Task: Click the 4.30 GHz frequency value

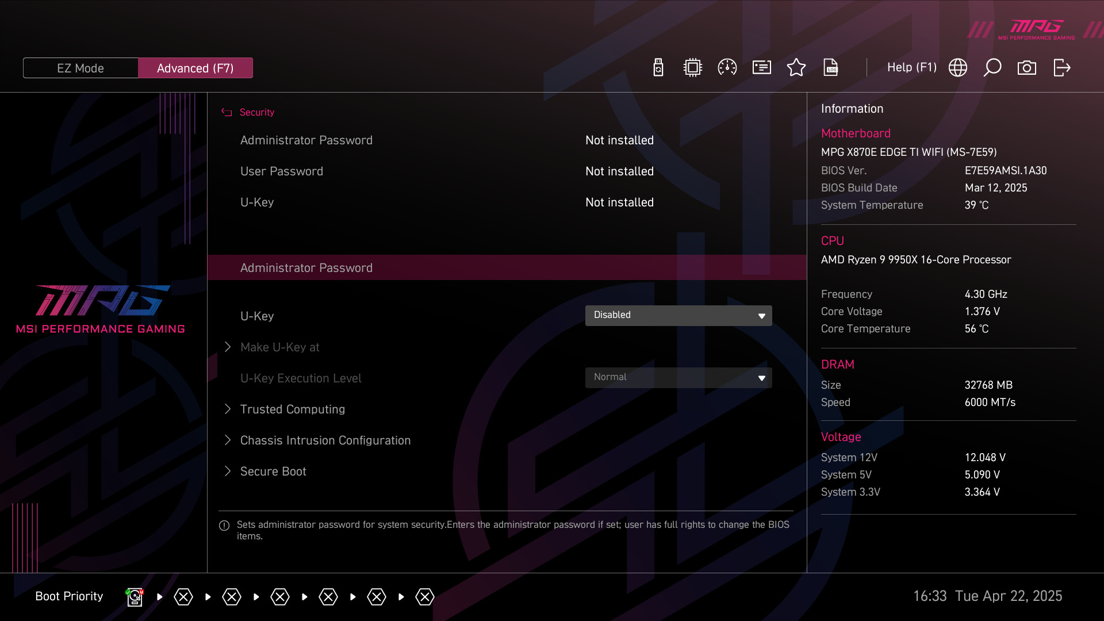Action: point(986,294)
